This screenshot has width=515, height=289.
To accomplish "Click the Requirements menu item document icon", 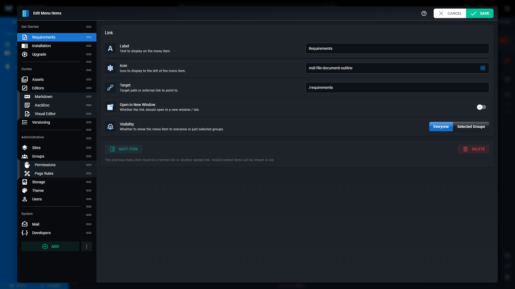I will (x=25, y=37).
